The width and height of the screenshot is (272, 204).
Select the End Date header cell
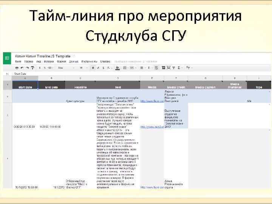[x=51, y=85]
